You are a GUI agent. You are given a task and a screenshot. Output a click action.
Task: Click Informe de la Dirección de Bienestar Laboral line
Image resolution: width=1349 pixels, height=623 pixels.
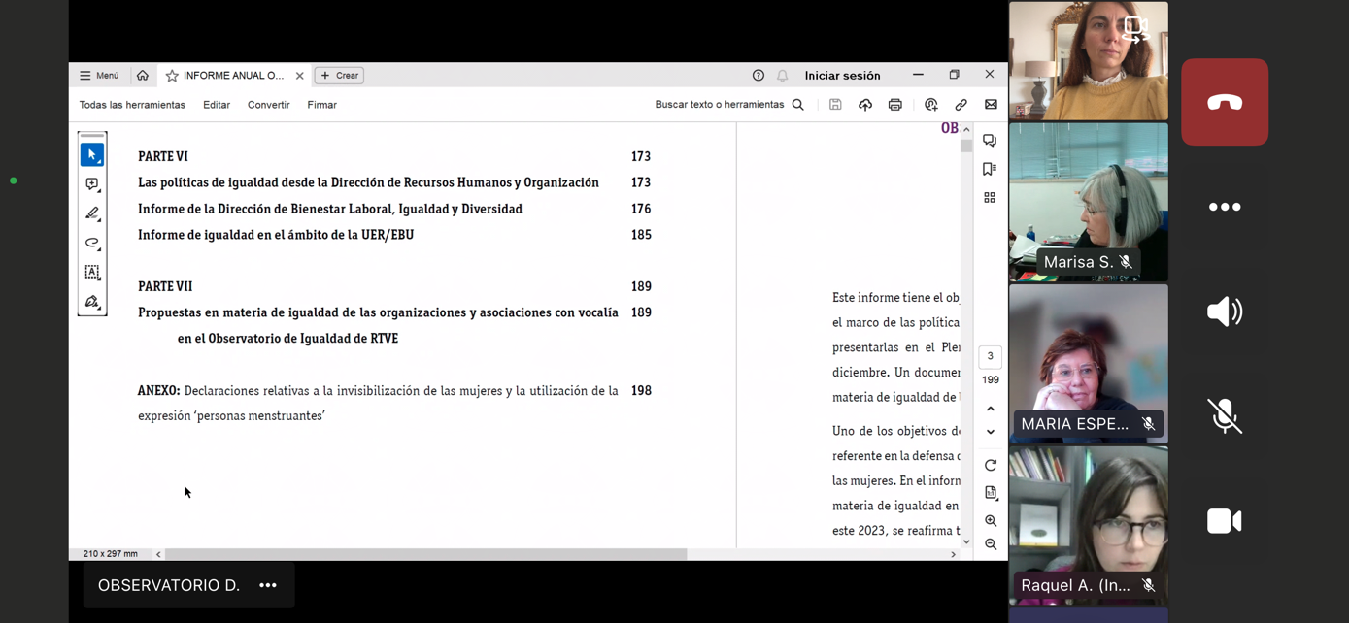(x=330, y=209)
